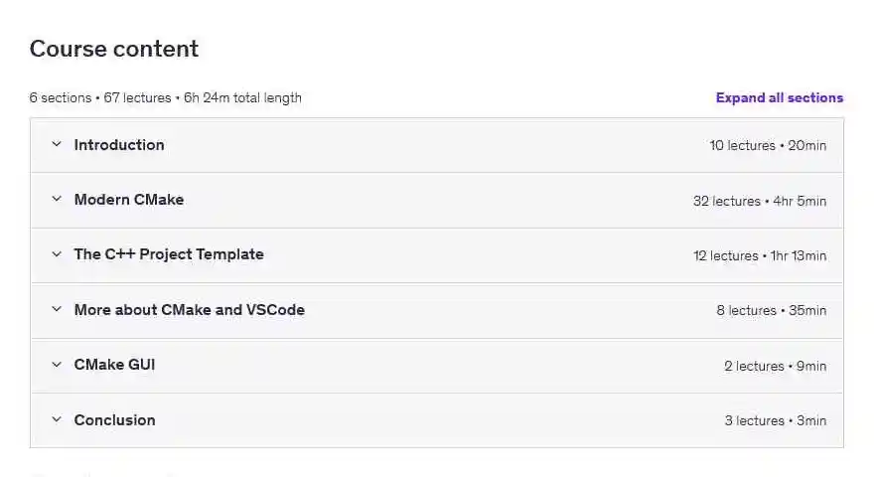Click Expand all sections link
876x477 pixels.
780,97
